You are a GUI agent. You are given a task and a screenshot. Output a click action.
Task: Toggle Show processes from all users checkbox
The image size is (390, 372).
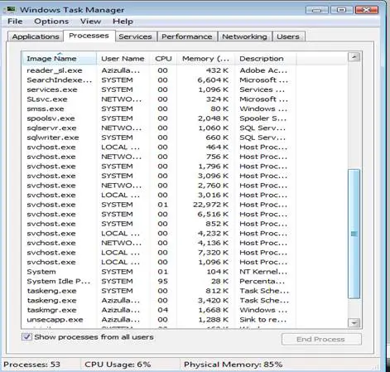26,337
